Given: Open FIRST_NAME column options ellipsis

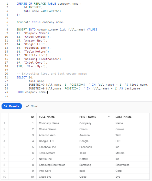Looking at the screenshot, I should 109,117.
